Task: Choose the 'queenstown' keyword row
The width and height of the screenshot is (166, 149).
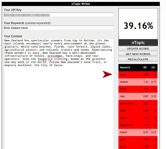Action: [138, 103]
